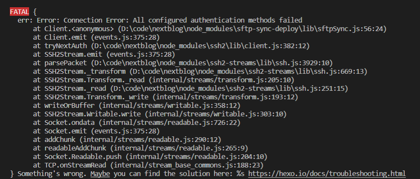Click the ssh2 client.js:382:12 path
Screen dimensions: 420x179
[x=200, y=46]
